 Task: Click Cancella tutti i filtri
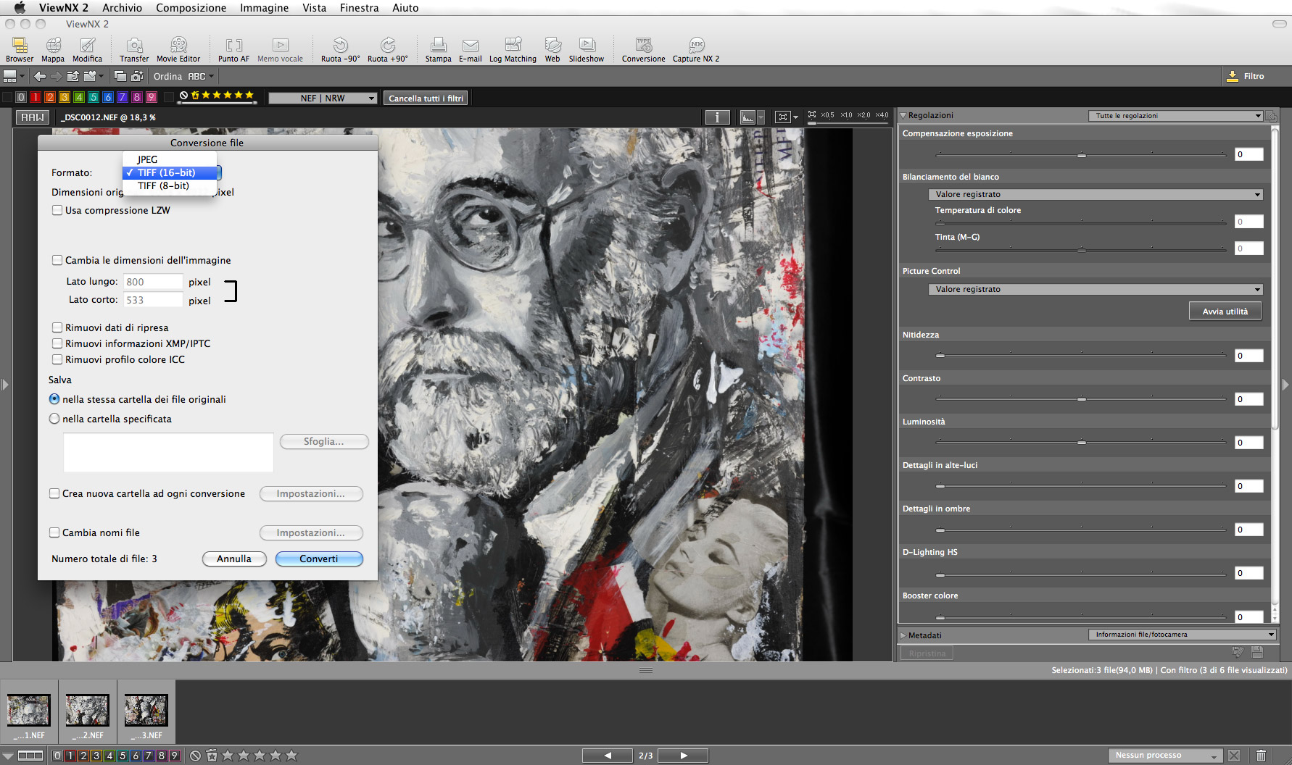426,98
